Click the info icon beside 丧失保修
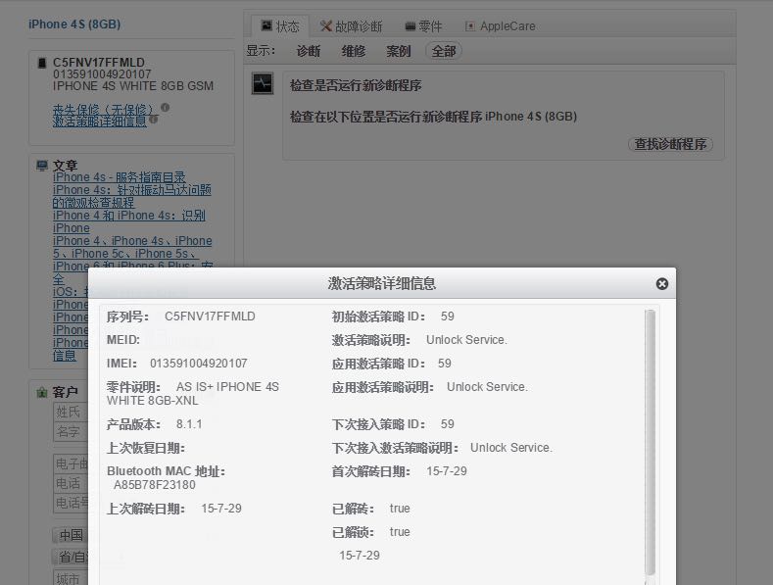 click(166, 107)
